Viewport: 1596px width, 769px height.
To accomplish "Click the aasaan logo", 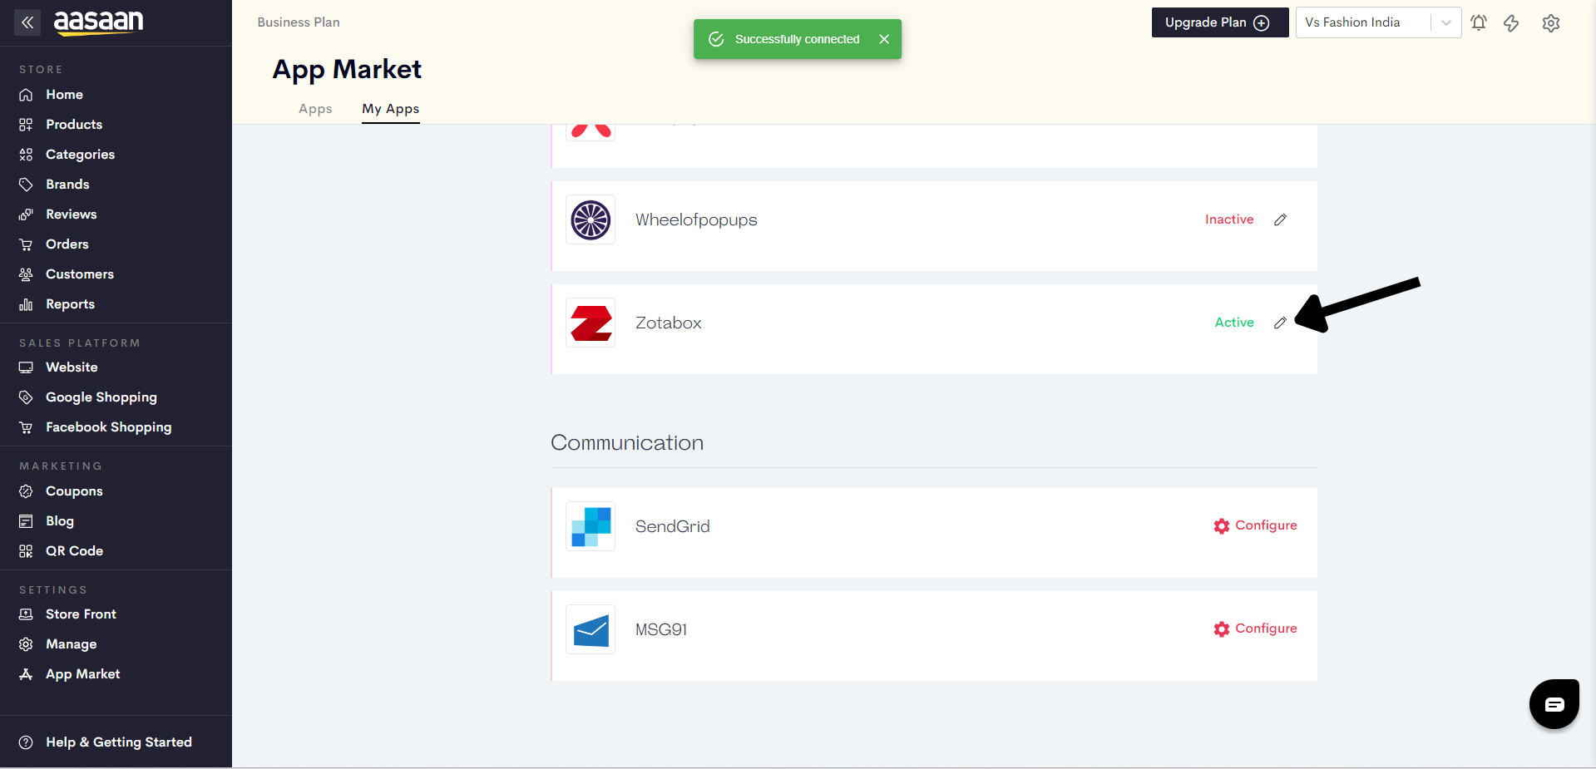I will pos(99,22).
